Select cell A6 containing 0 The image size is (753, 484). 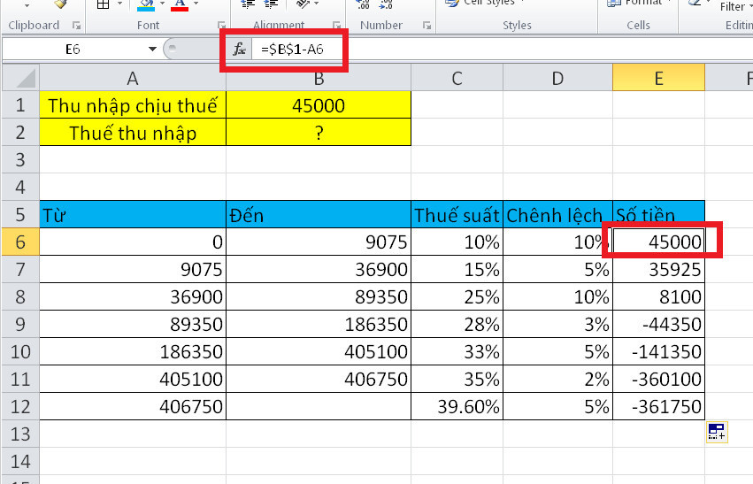pyautogui.click(x=133, y=242)
